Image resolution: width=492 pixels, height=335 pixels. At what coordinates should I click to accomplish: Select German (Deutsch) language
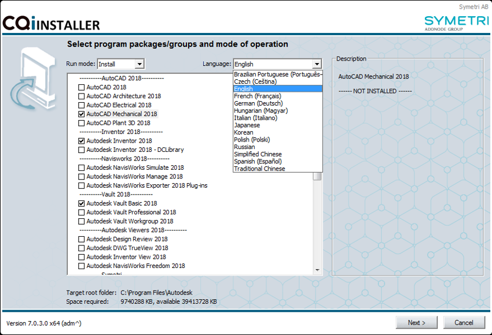278,103
